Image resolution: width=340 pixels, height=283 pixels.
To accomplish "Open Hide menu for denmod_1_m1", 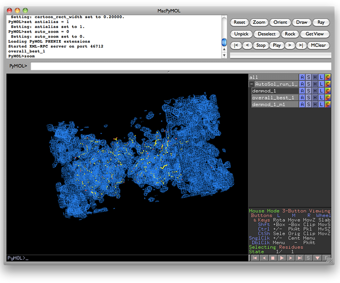I will click(x=315, y=105).
